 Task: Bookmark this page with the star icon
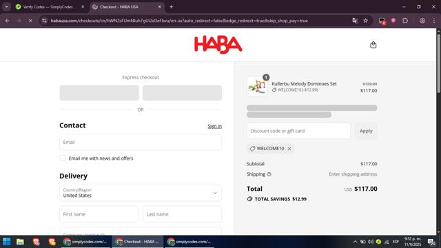pos(365,21)
